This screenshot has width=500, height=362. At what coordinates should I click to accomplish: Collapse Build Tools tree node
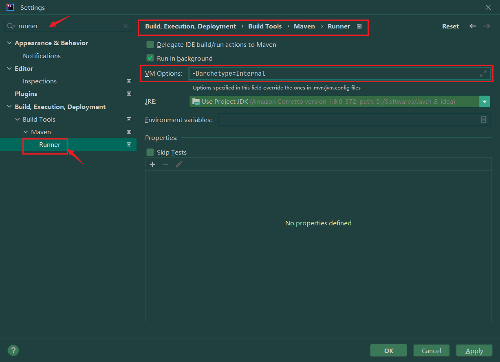tap(18, 120)
